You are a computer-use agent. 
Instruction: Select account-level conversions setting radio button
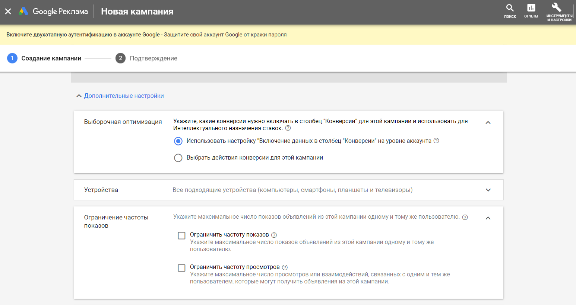(x=178, y=141)
